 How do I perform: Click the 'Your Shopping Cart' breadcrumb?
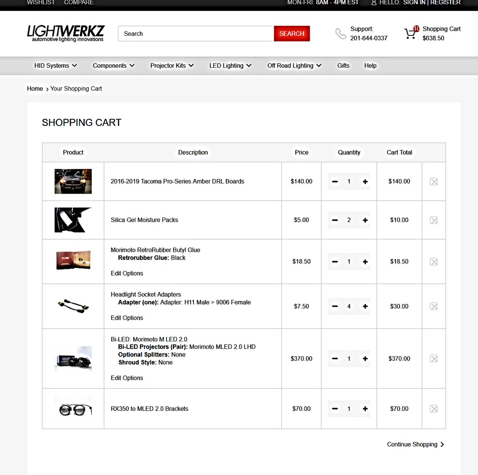point(76,88)
